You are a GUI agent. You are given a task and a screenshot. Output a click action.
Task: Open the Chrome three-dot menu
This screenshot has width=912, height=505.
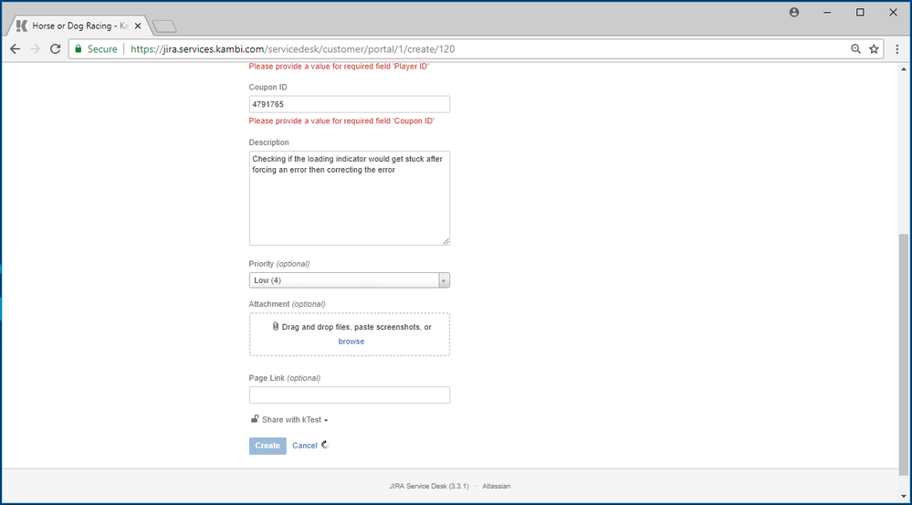tap(897, 49)
